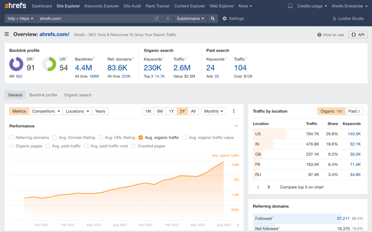Enable the Organic pages checkbox
Screen dimensions: 372x232
click(x=11, y=146)
